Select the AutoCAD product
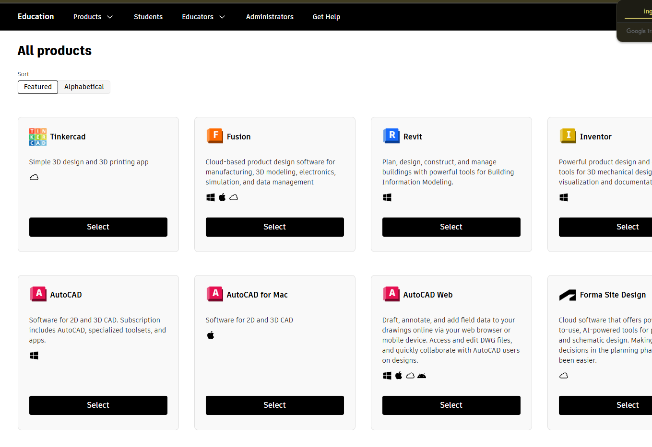Viewport: 652px width, 447px height. point(98,405)
